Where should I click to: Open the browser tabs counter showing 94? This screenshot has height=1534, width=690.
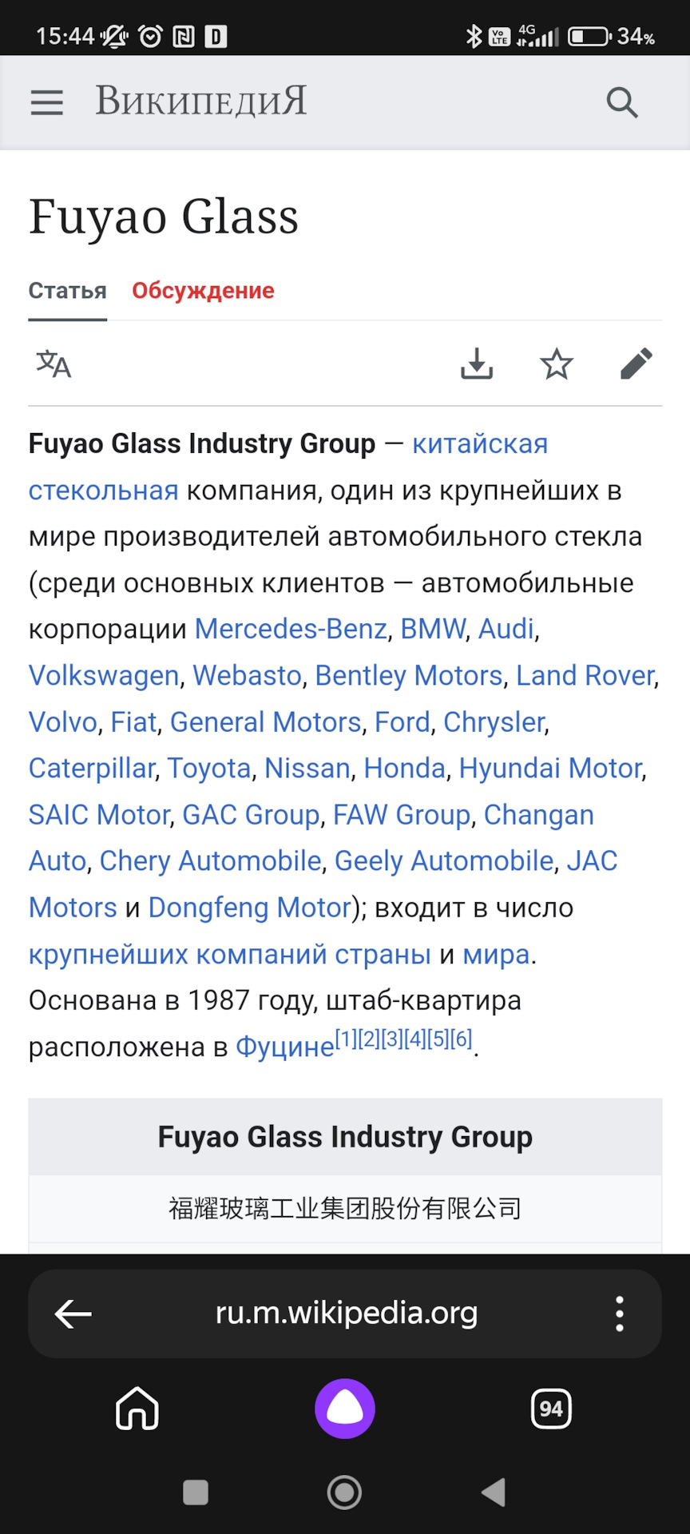(551, 1409)
